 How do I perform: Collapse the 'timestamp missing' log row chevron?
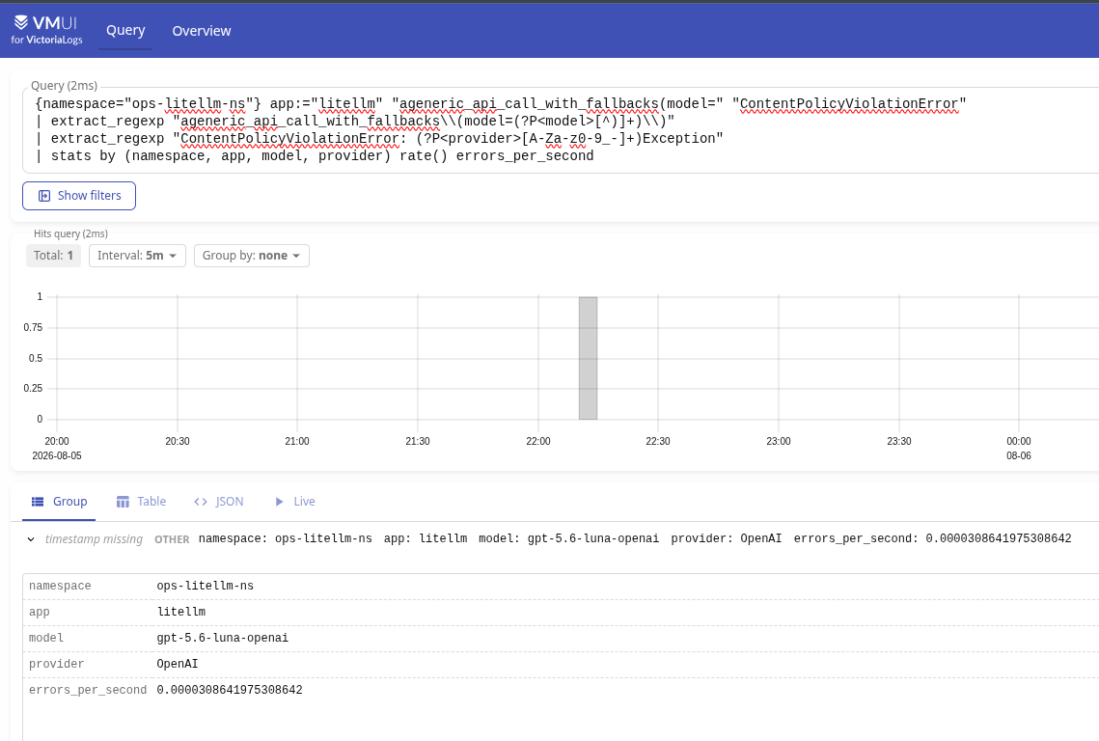[31, 539]
